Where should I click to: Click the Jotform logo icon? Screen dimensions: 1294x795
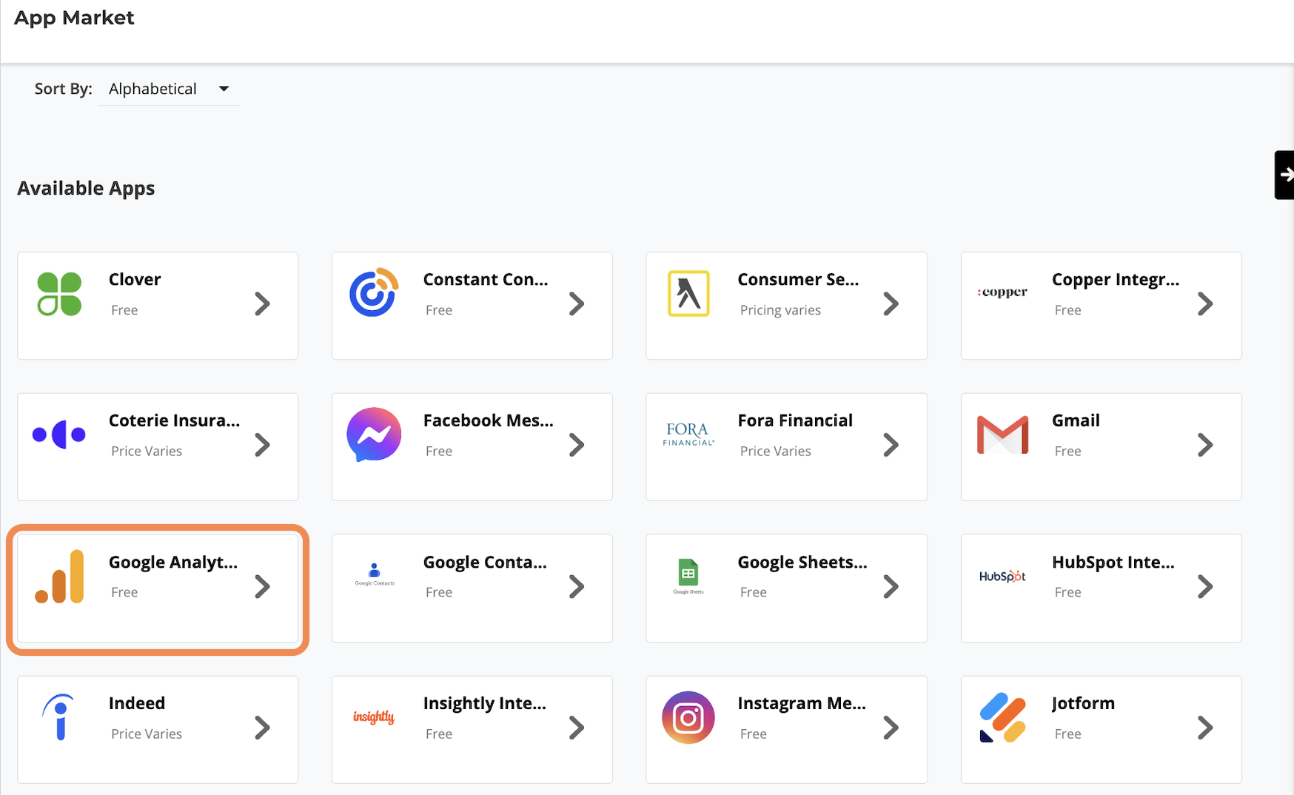[1002, 717]
